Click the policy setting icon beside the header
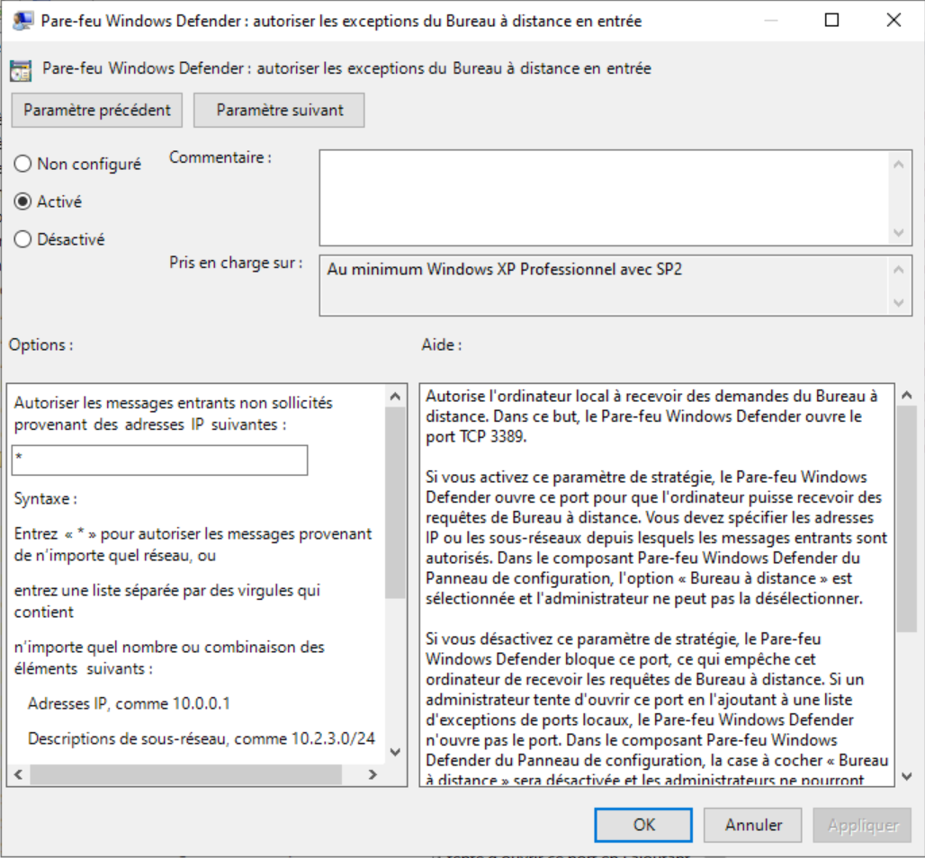This screenshot has height=858, width=925. click(21, 69)
